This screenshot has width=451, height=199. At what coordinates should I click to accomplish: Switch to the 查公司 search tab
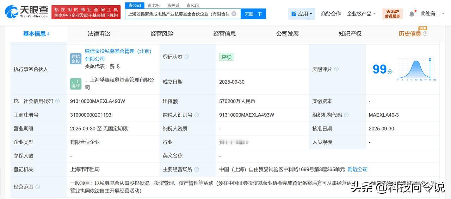[x=135, y=5]
